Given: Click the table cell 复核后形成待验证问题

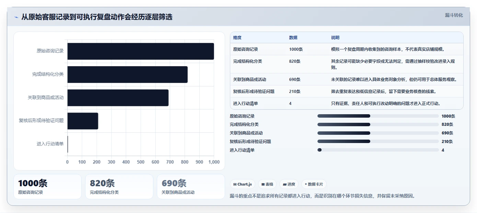Looking at the screenshot, I should pos(254,92).
